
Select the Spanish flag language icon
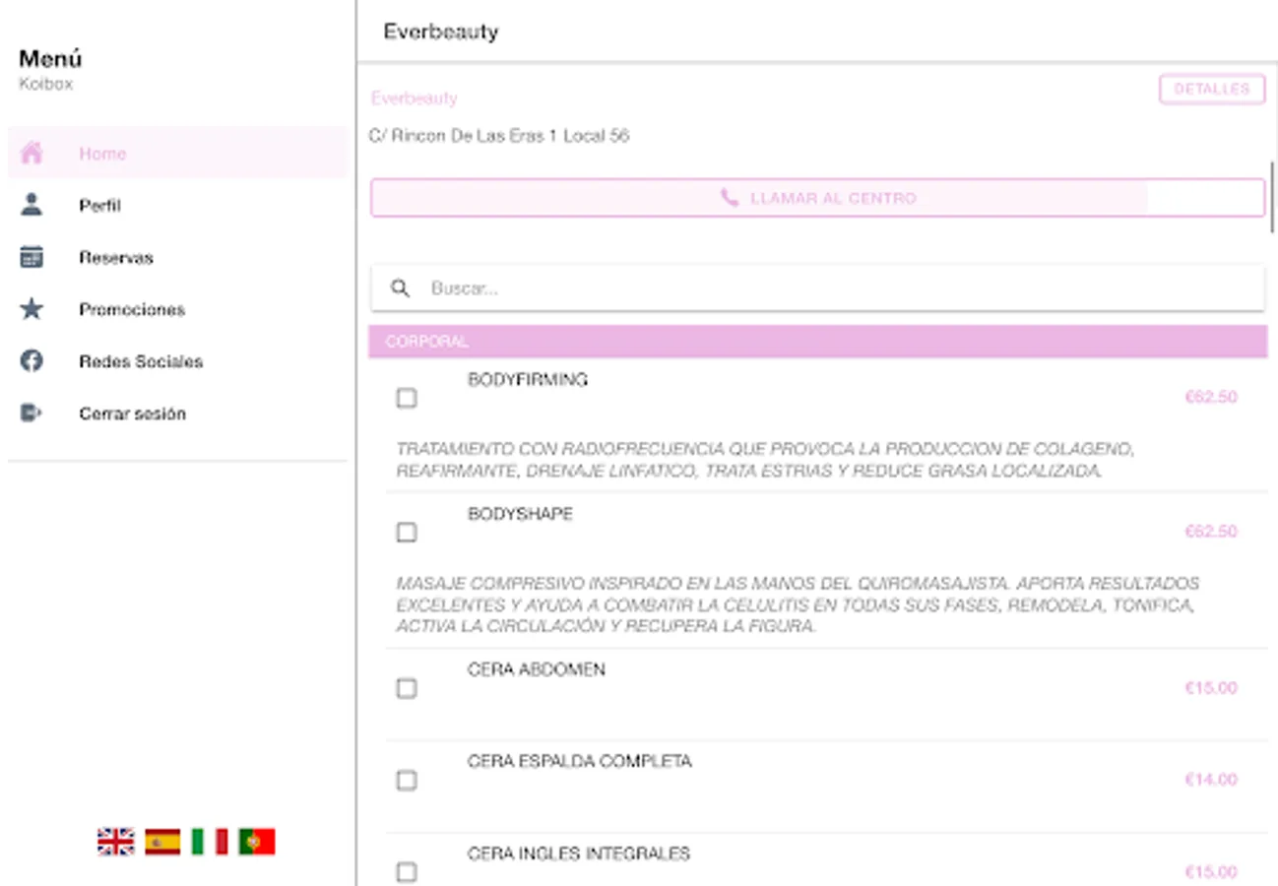pyautogui.click(x=162, y=842)
